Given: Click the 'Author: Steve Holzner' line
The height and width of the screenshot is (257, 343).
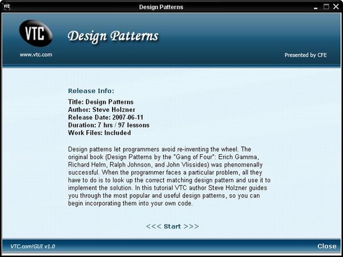Looking at the screenshot, I should [102, 109].
